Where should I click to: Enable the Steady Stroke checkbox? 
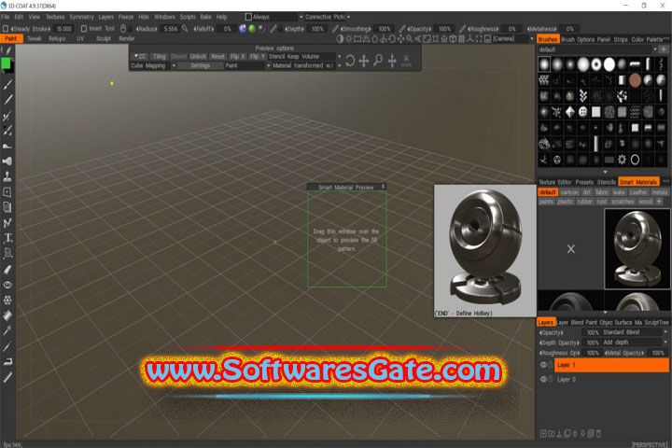pos(6,29)
